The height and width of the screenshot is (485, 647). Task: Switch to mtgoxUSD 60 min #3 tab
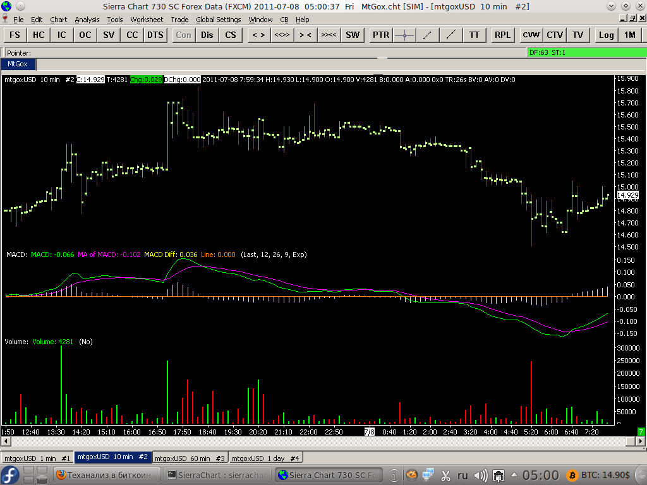click(190, 458)
